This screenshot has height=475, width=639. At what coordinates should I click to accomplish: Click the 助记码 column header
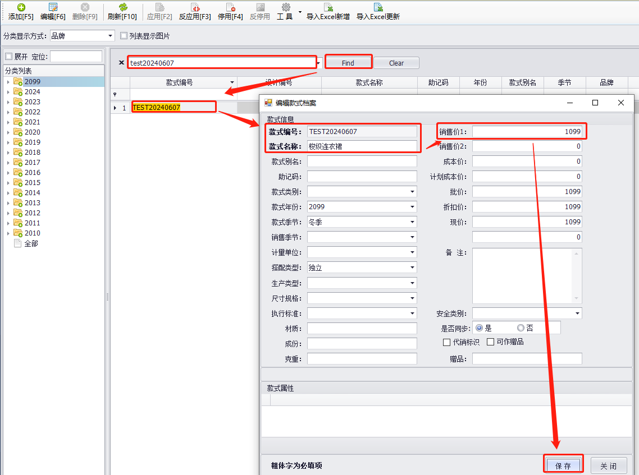[439, 82]
